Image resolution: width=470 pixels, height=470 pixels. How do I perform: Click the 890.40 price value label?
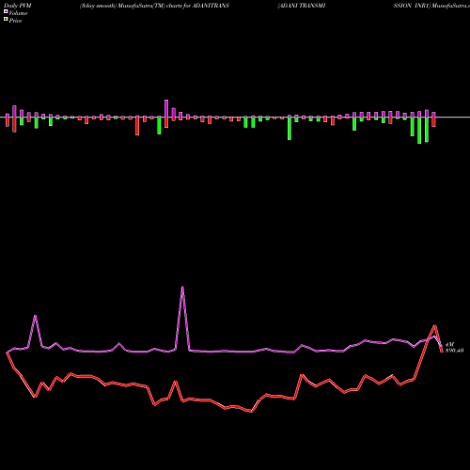pos(454,351)
